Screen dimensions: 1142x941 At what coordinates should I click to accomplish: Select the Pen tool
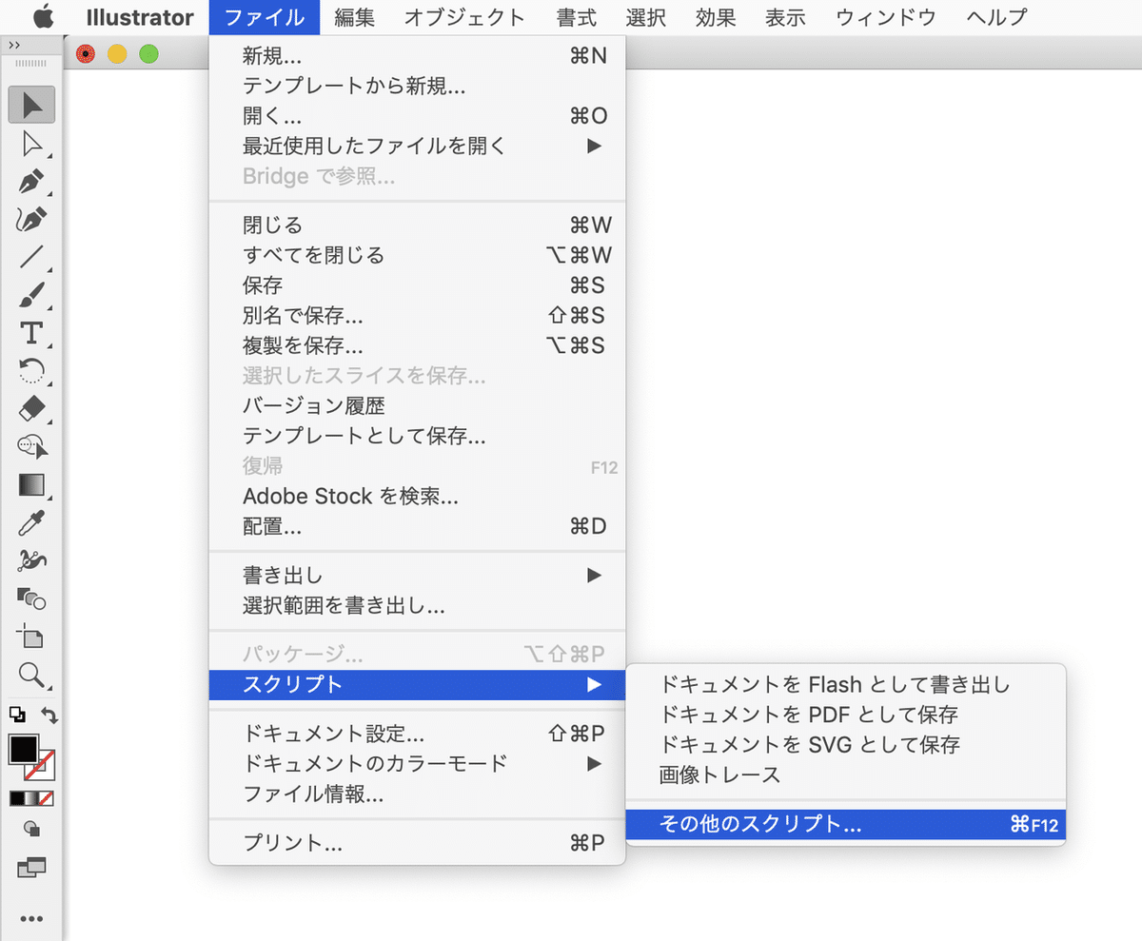[x=31, y=181]
